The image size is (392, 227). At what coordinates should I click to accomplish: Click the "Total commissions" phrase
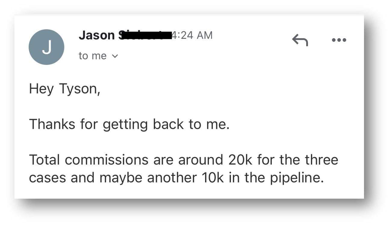coord(89,160)
